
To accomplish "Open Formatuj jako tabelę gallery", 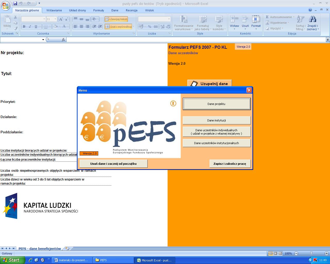I will pyautogui.click(x=203, y=23).
